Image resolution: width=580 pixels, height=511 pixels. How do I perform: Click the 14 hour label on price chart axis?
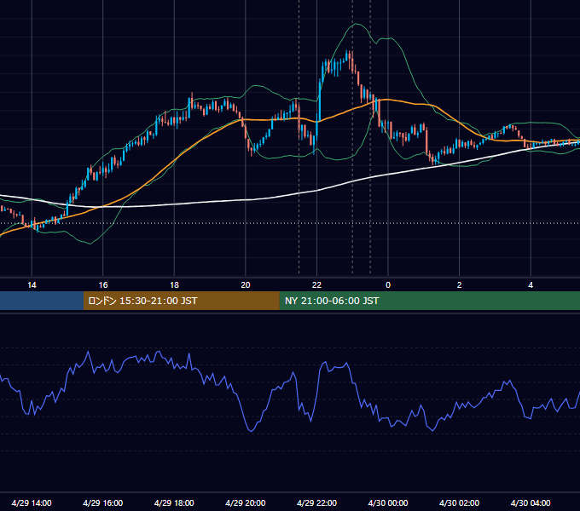point(32,285)
